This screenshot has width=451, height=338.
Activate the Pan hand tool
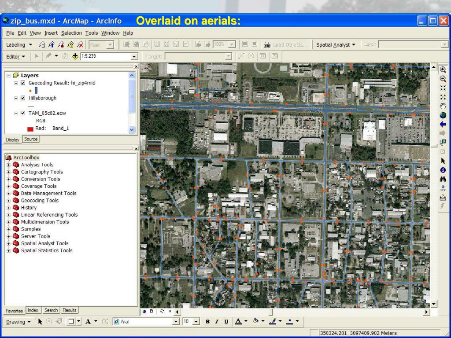coord(443,106)
